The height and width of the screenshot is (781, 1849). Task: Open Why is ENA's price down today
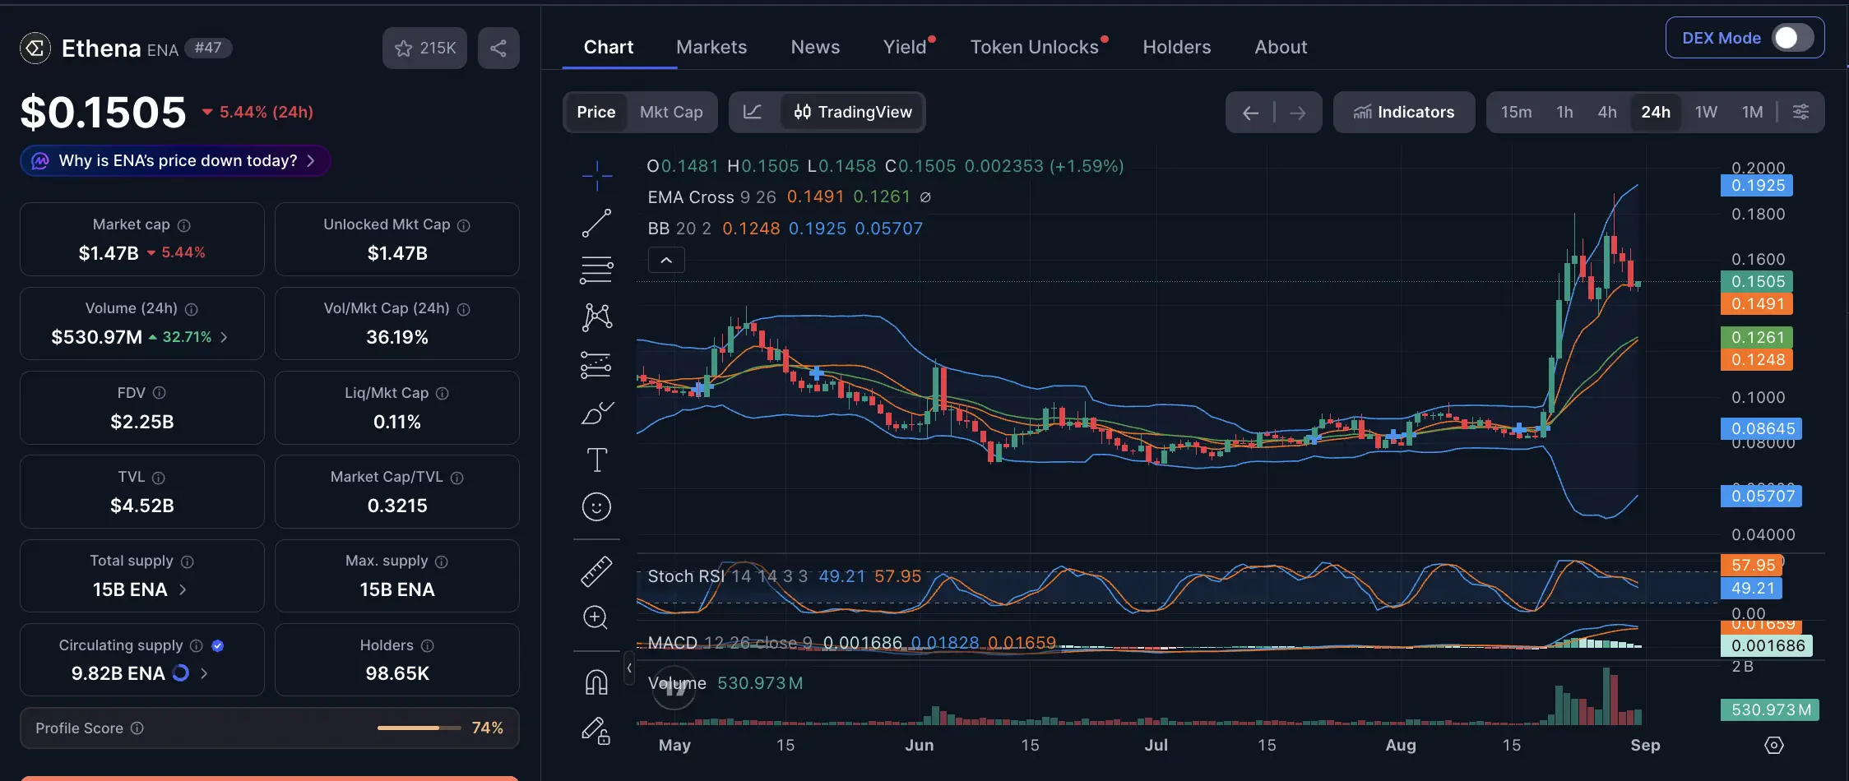pyautogui.click(x=175, y=160)
